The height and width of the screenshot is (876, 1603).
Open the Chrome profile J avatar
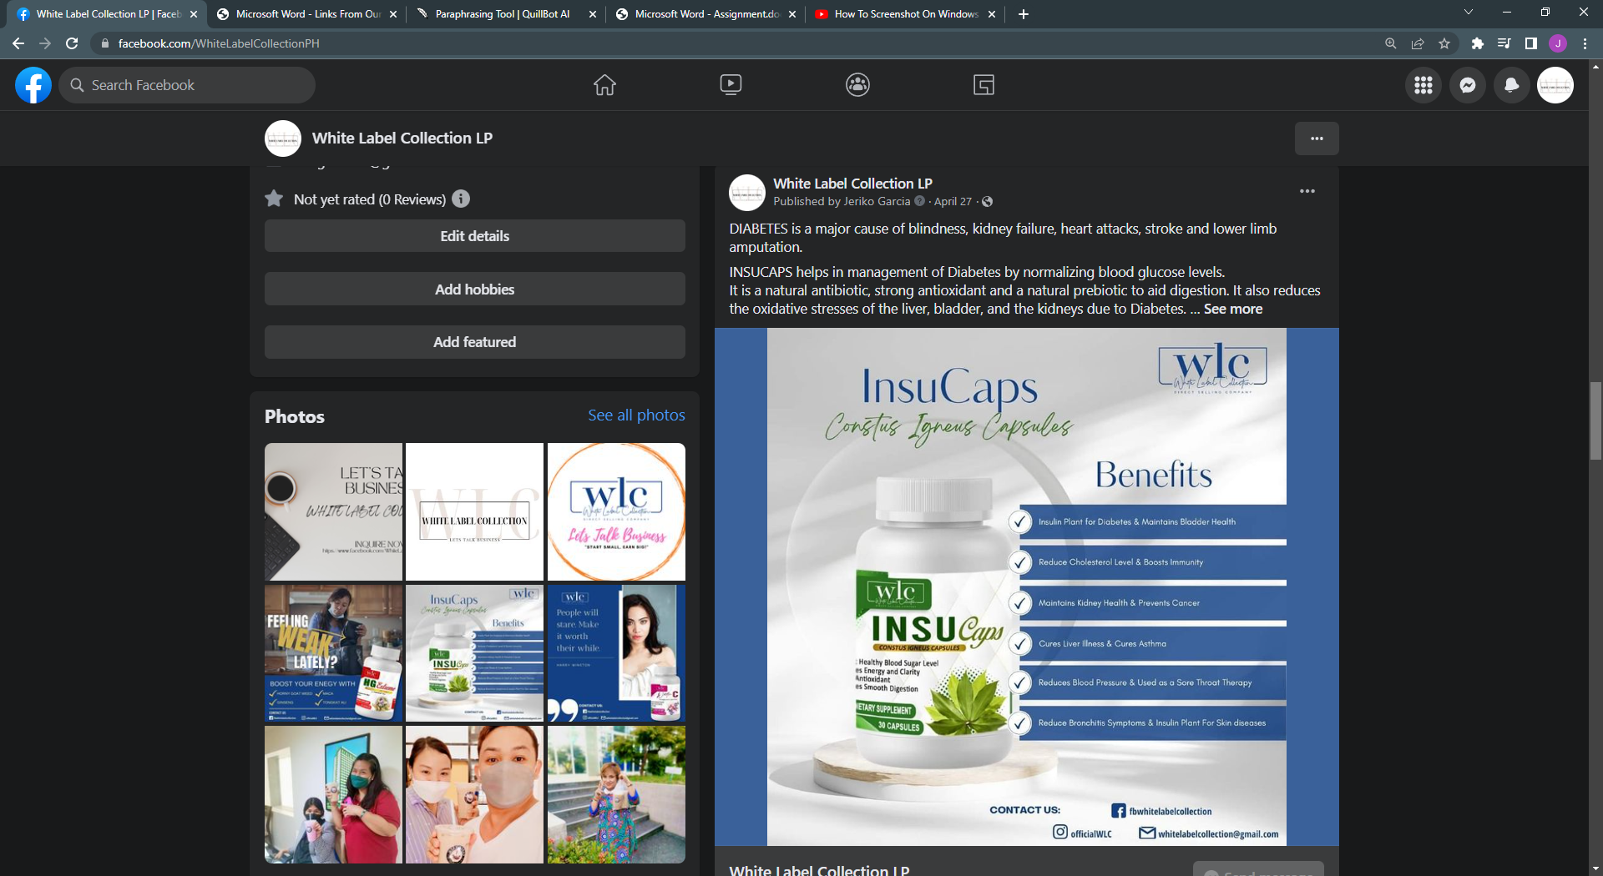[x=1558, y=43]
